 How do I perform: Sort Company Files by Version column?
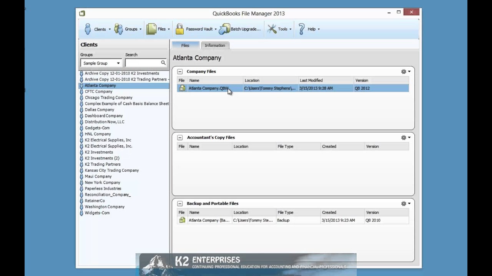pyautogui.click(x=381, y=80)
